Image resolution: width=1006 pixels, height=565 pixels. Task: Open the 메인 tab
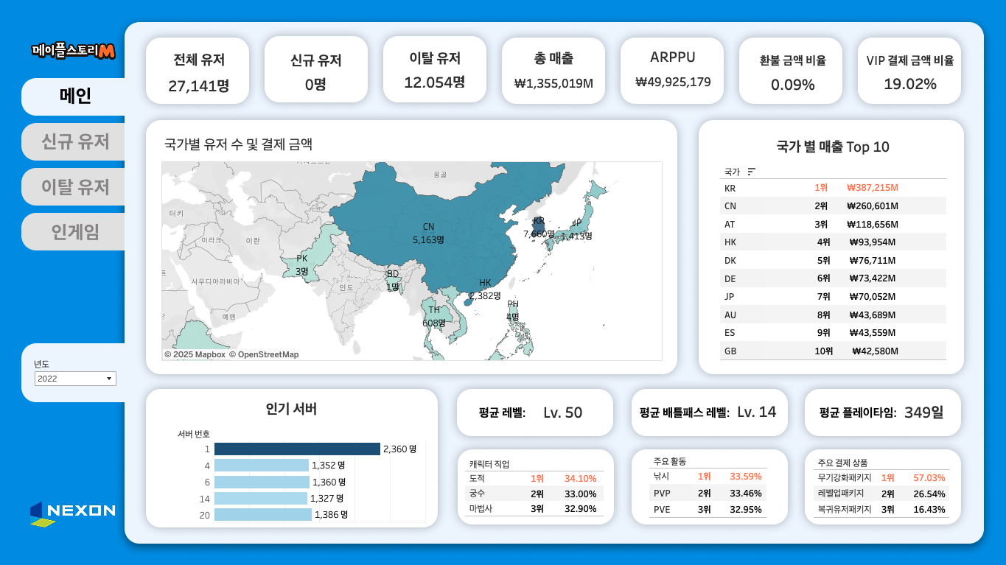tap(74, 96)
